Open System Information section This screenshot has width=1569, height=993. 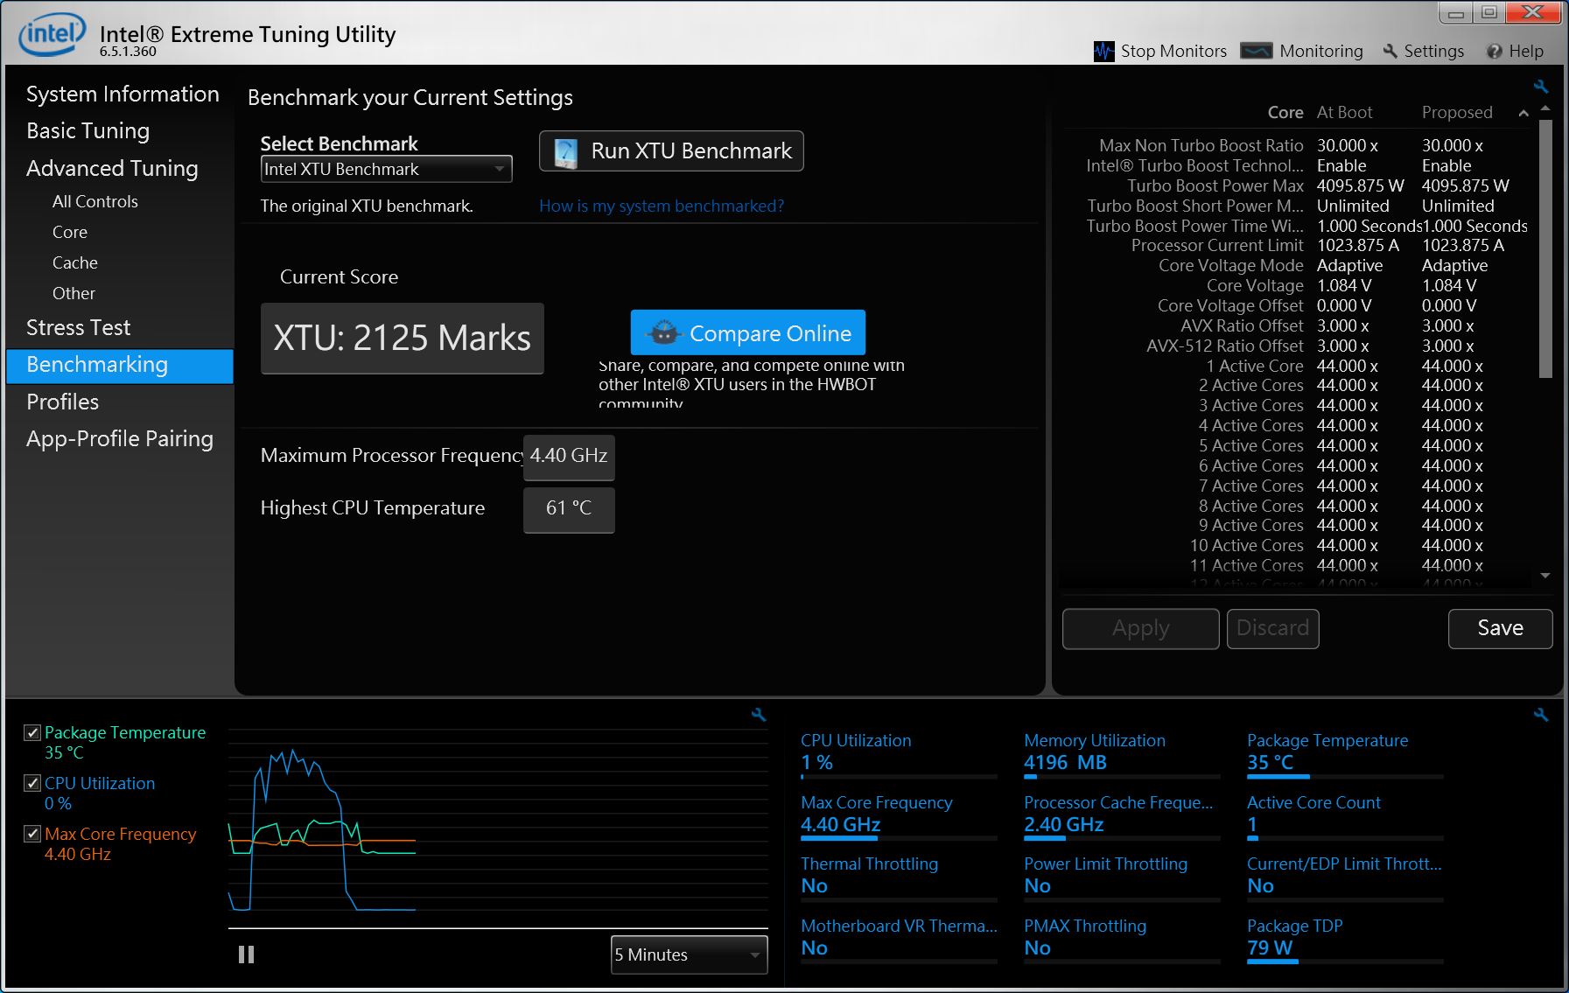click(x=123, y=94)
